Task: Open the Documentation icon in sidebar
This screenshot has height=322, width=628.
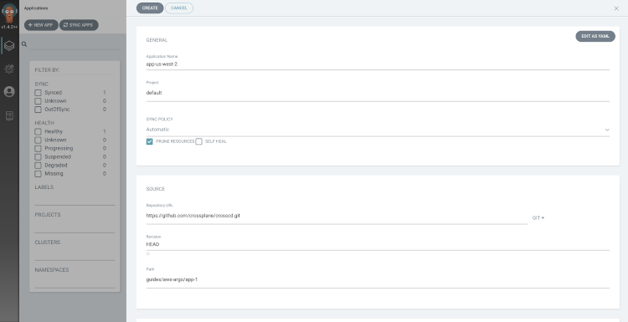Action: tap(9, 115)
